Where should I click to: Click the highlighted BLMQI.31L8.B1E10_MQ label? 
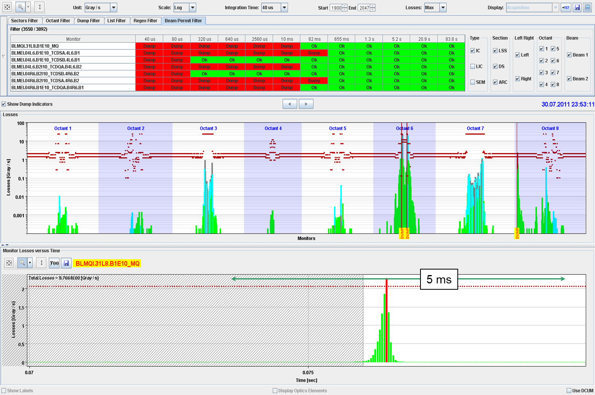(x=107, y=264)
